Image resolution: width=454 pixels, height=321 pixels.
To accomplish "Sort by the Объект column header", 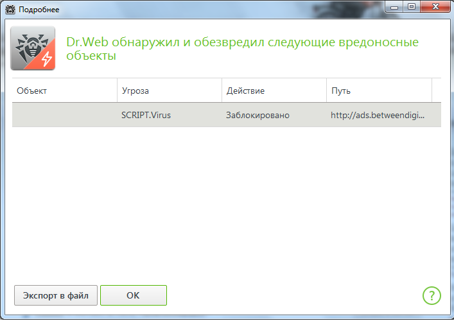I will (65, 91).
